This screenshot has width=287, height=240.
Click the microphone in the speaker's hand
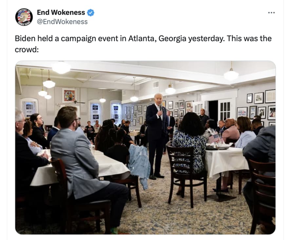click(161, 108)
